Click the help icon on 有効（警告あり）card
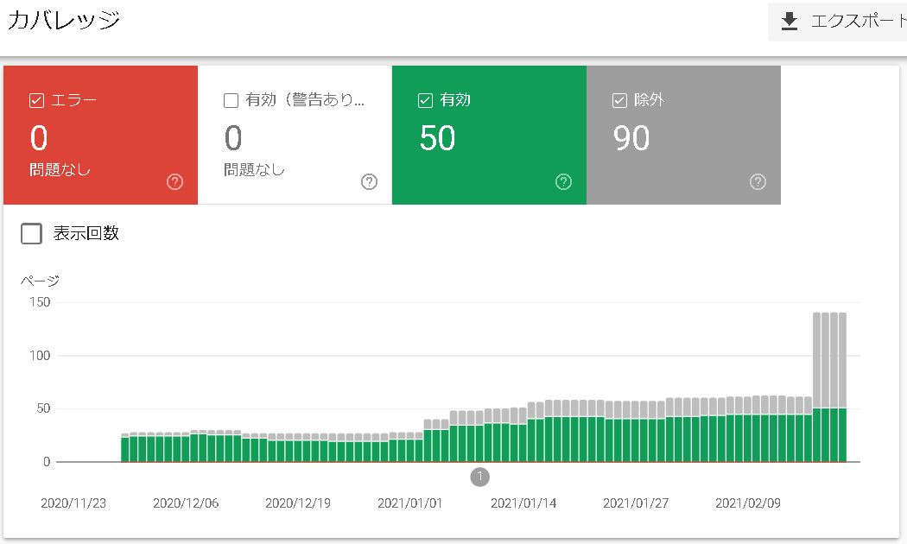Image resolution: width=907 pixels, height=544 pixels. click(370, 181)
